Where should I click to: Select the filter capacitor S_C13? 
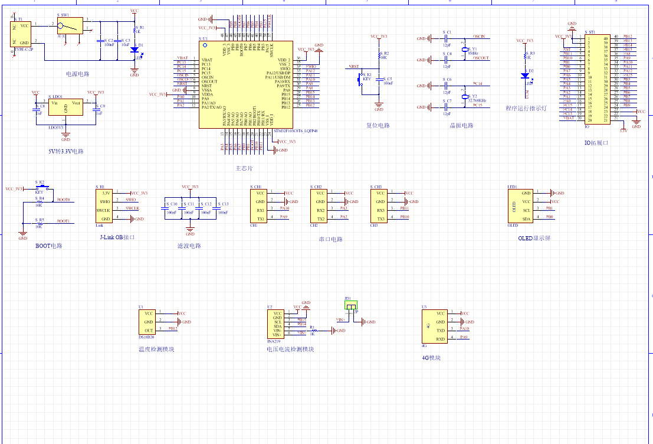coord(216,208)
